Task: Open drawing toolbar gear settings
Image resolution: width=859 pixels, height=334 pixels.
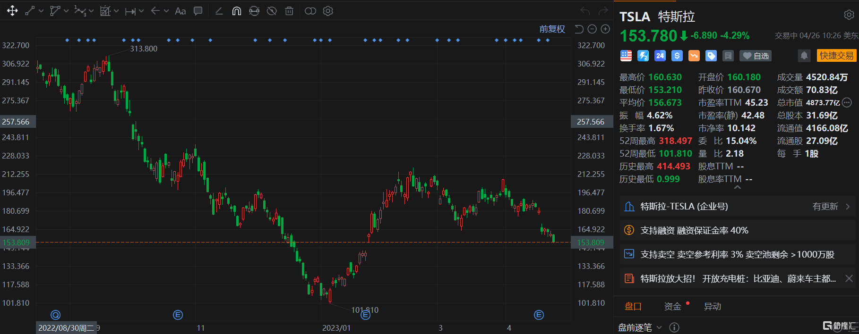Action: point(328,11)
